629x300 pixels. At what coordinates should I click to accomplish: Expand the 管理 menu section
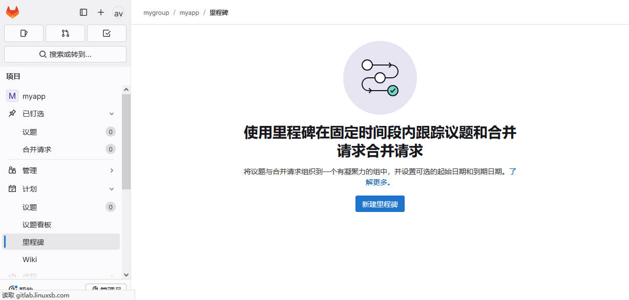click(x=111, y=170)
